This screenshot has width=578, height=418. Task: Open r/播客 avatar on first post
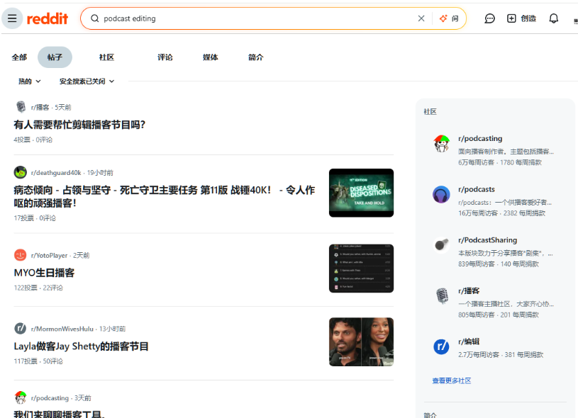21,107
